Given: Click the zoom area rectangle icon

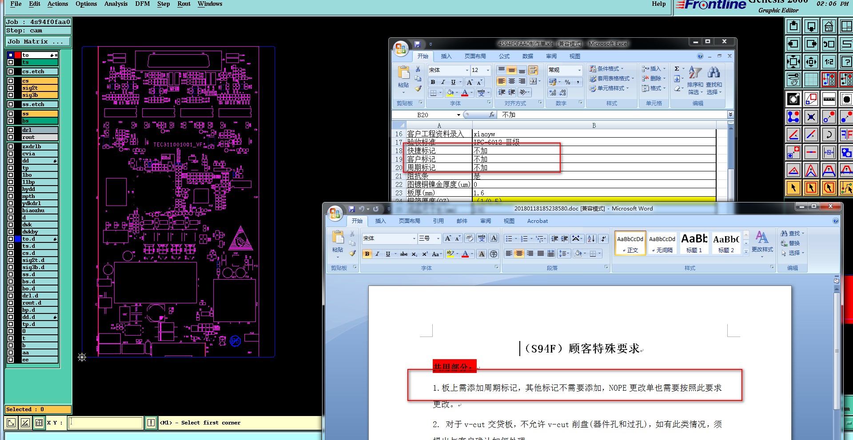Looking at the screenshot, I should (811, 99).
